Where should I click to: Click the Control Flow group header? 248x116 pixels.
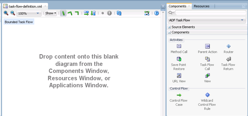pyautogui.click(x=179, y=88)
